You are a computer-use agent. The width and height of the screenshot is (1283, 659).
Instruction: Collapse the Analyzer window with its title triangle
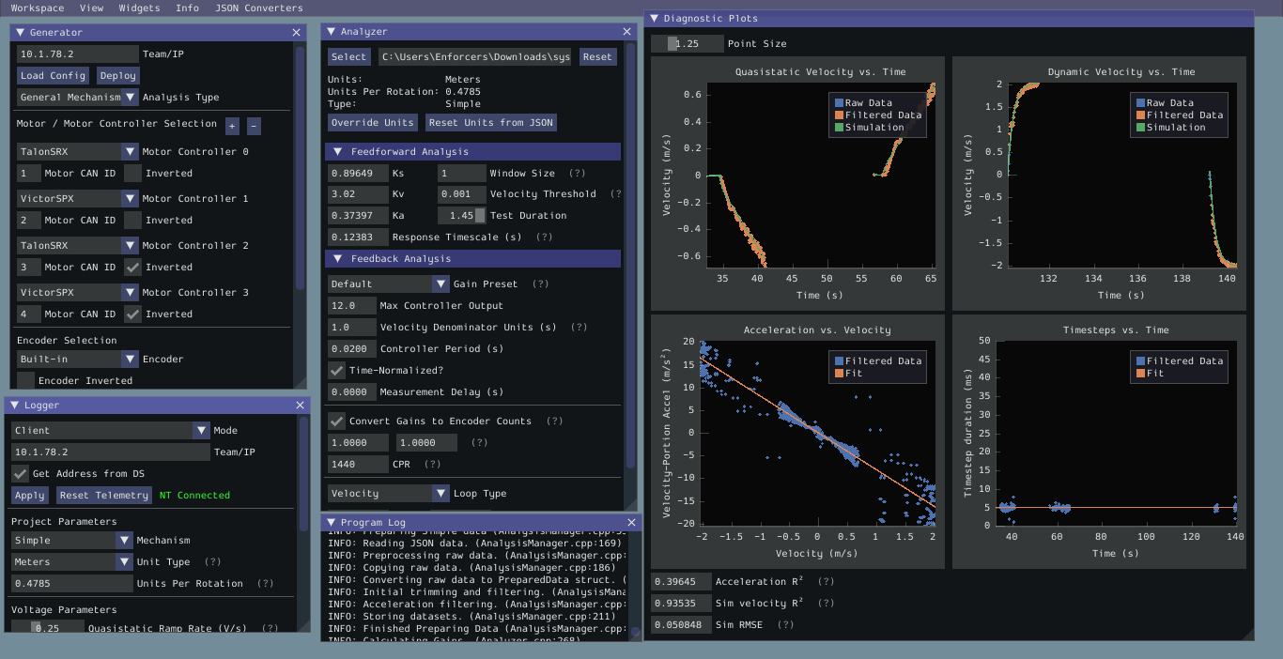coord(331,31)
